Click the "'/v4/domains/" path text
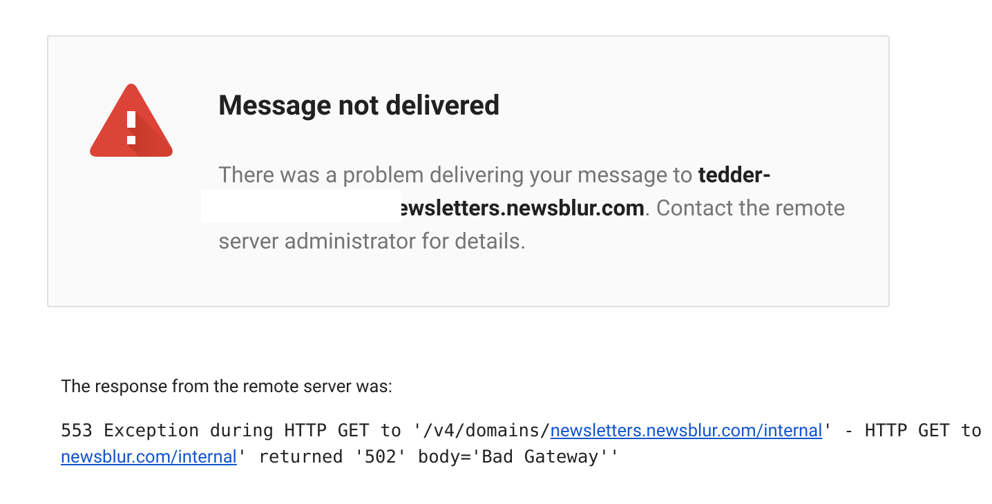 pos(481,431)
